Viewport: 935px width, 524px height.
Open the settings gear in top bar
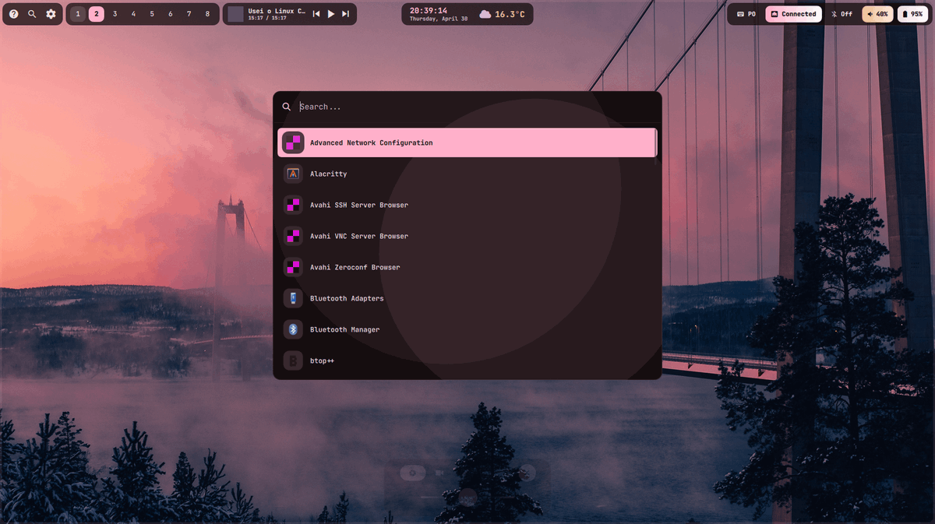[x=51, y=14]
